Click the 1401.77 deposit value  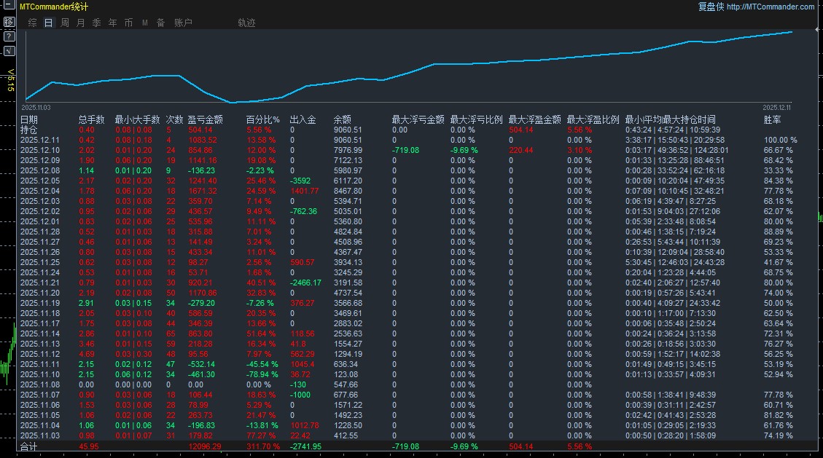point(305,191)
